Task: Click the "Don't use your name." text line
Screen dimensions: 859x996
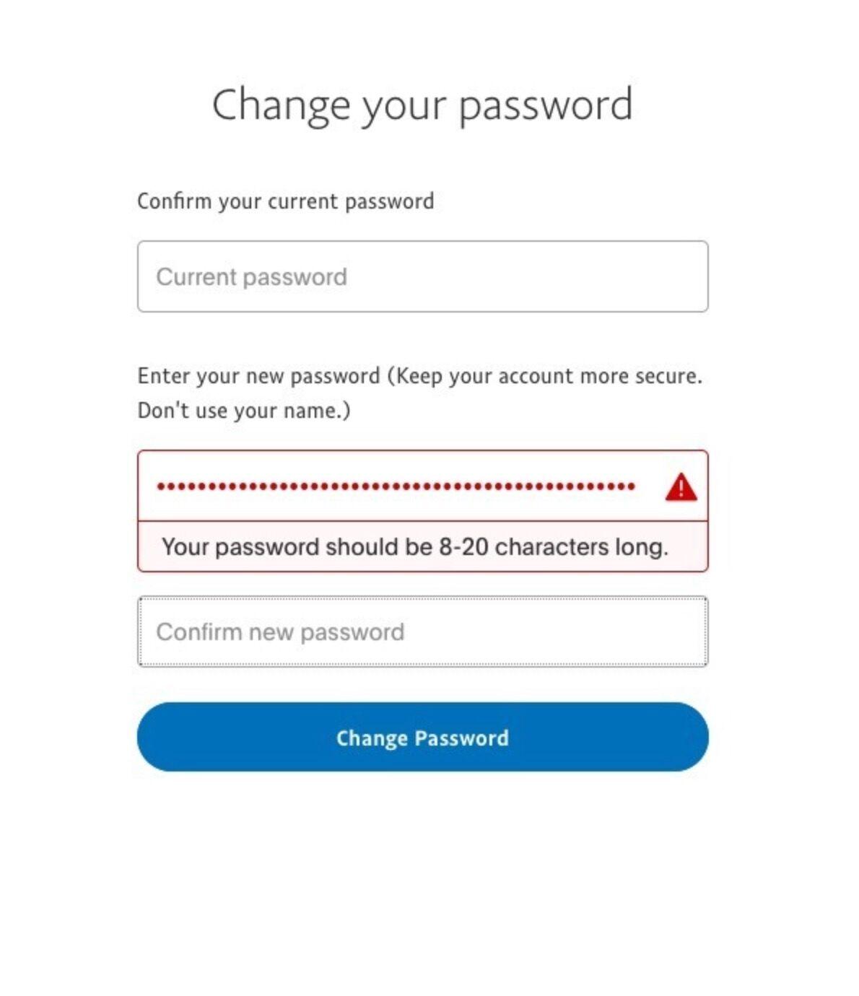Action: pyautogui.click(x=244, y=411)
